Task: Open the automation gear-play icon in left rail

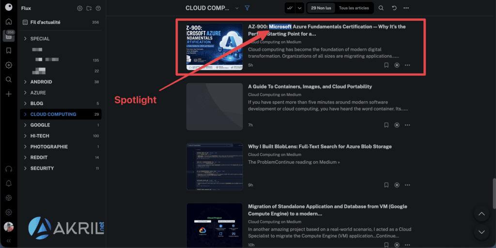Action: pos(9,65)
